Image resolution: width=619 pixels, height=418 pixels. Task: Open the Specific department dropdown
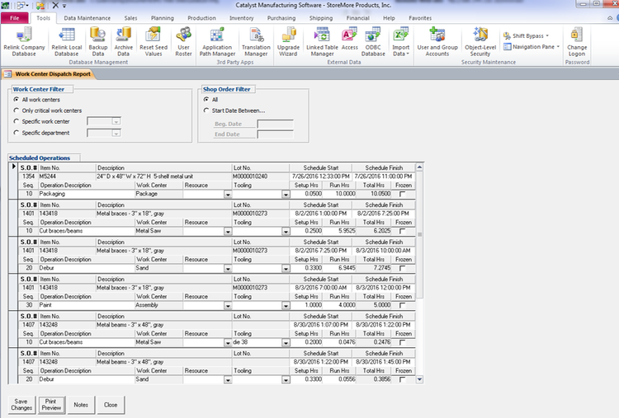pos(116,134)
